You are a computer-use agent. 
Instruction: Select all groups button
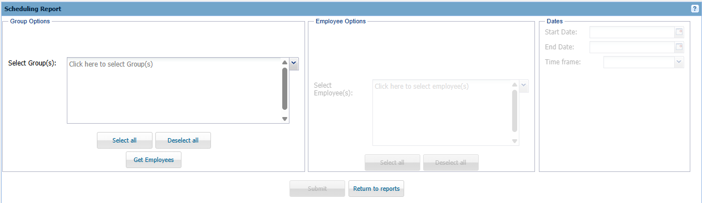(125, 140)
